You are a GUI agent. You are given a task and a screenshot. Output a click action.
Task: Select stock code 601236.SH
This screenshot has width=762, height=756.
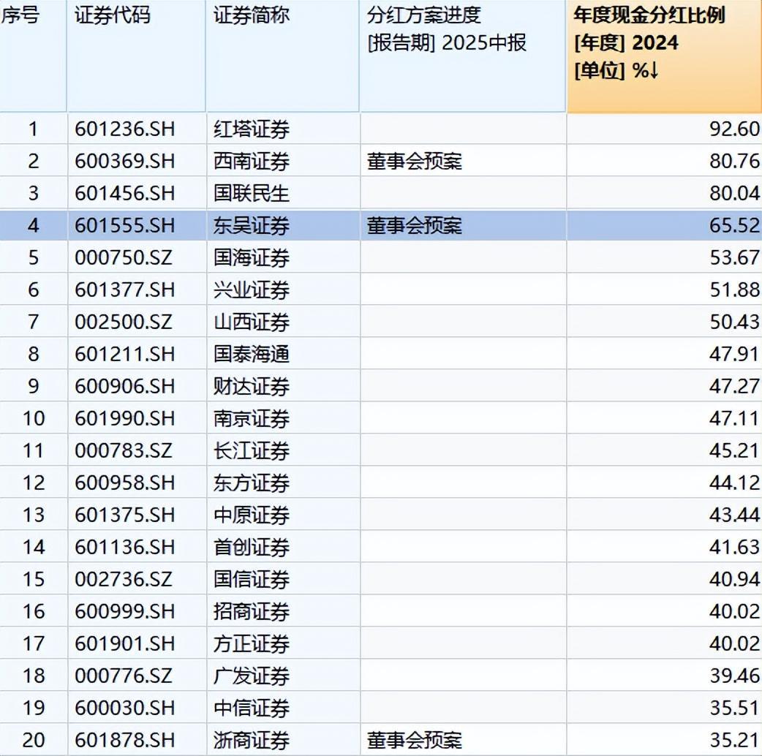coord(125,129)
